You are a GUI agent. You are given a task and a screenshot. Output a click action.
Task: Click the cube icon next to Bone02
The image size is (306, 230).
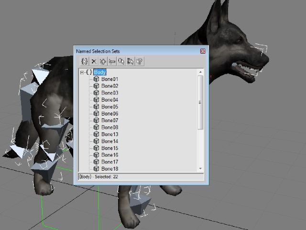point(96,86)
